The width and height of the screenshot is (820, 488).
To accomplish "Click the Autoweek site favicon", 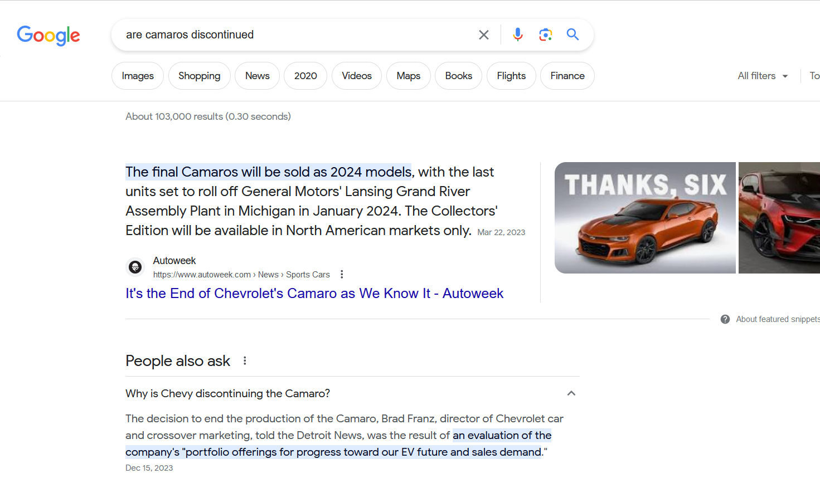I will tap(135, 267).
